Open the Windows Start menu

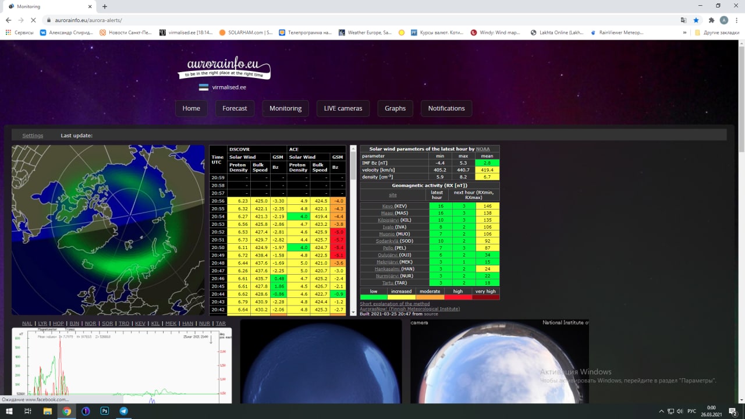[x=8, y=411]
